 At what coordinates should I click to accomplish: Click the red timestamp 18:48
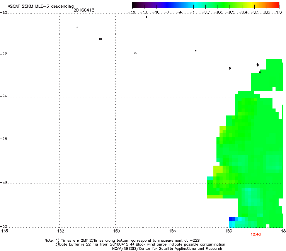(256, 234)
